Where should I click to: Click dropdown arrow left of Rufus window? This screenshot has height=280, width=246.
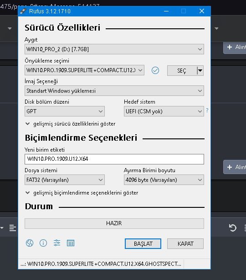10,28
